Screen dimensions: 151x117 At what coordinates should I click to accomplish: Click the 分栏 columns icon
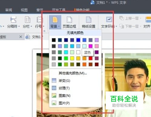coord(28,20)
